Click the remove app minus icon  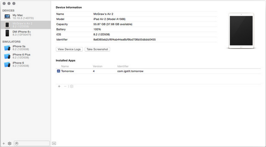point(65,86)
